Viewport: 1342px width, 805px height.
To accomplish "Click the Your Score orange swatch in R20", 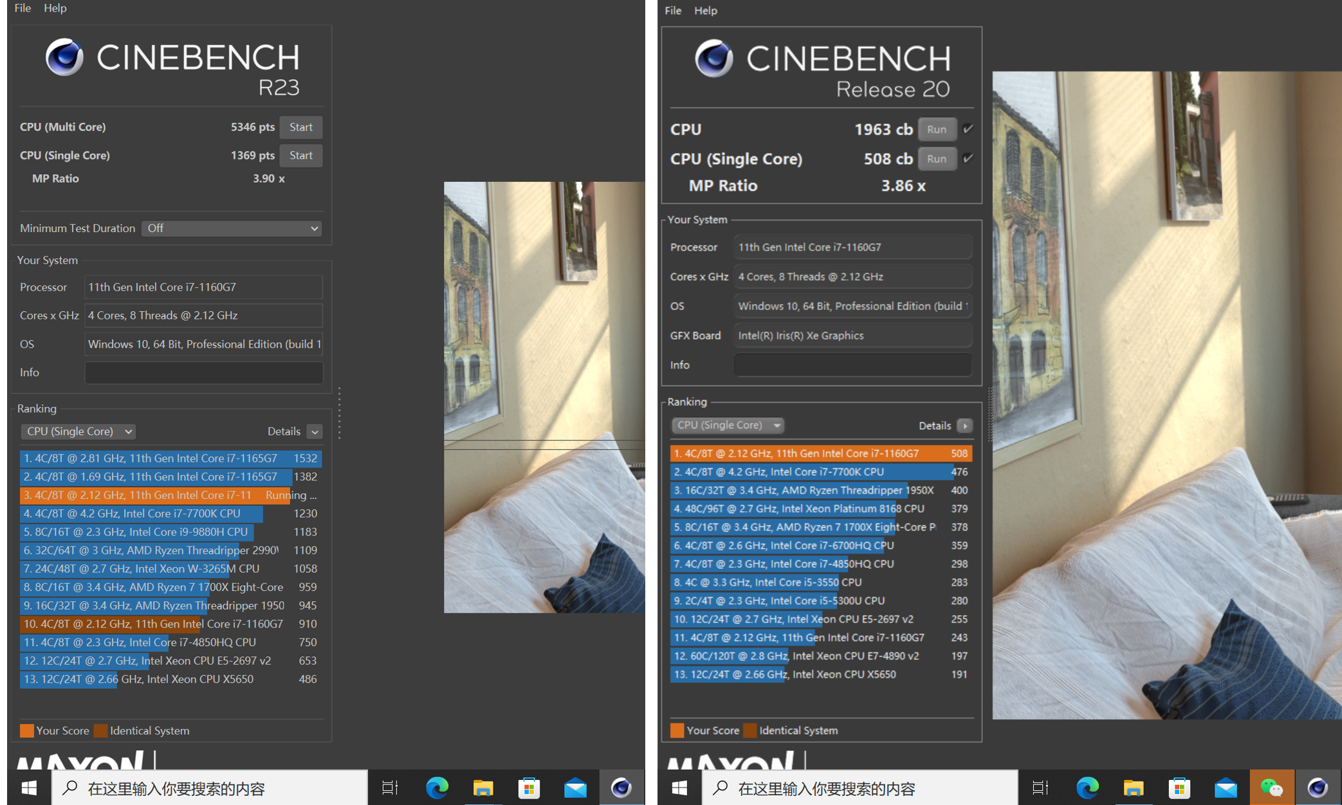I will (x=677, y=730).
